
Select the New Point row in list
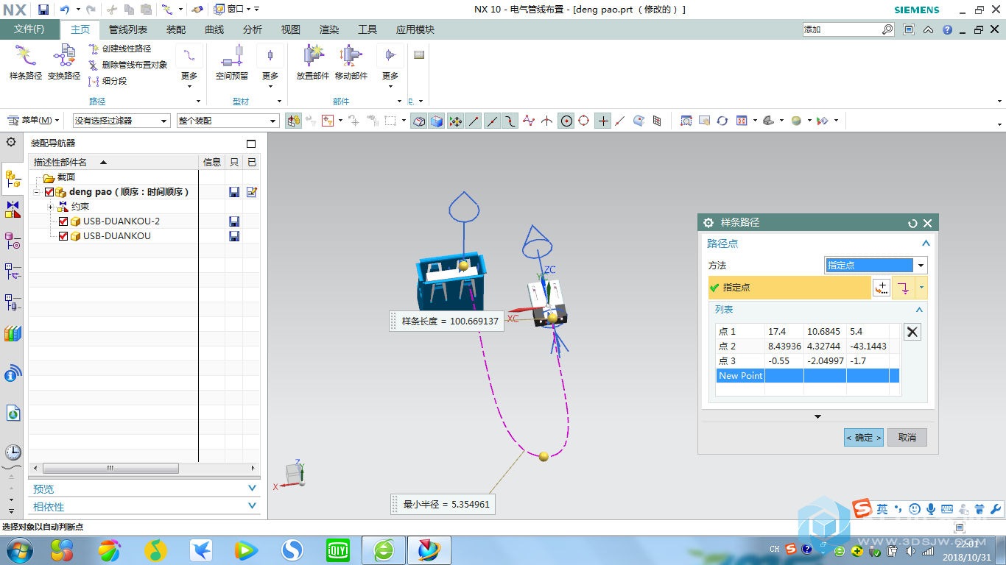click(808, 376)
